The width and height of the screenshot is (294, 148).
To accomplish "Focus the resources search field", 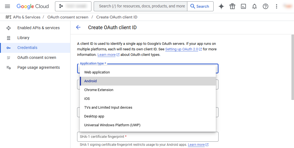I will pos(140,6).
